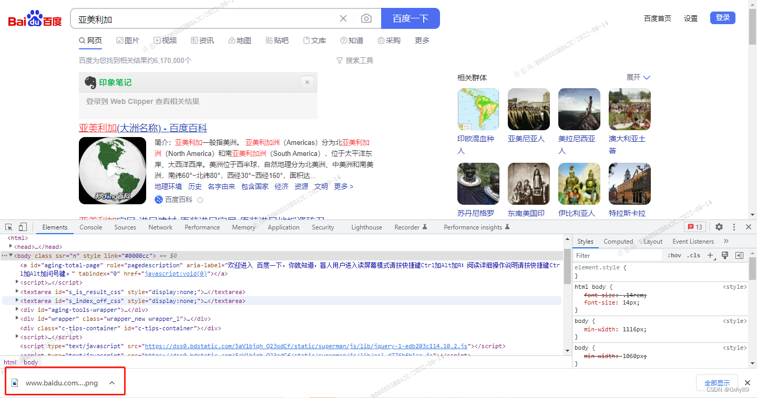Viewport: 757px width, 398px height.
Task: Toggle the rendering emulations paintbrush icon in Styles
Action: [x=725, y=256]
